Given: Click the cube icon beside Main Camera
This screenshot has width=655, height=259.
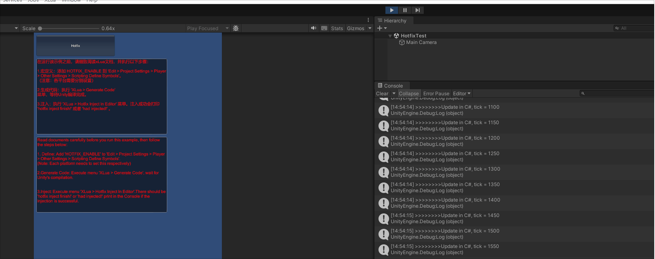Looking at the screenshot, I should pos(402,42).
